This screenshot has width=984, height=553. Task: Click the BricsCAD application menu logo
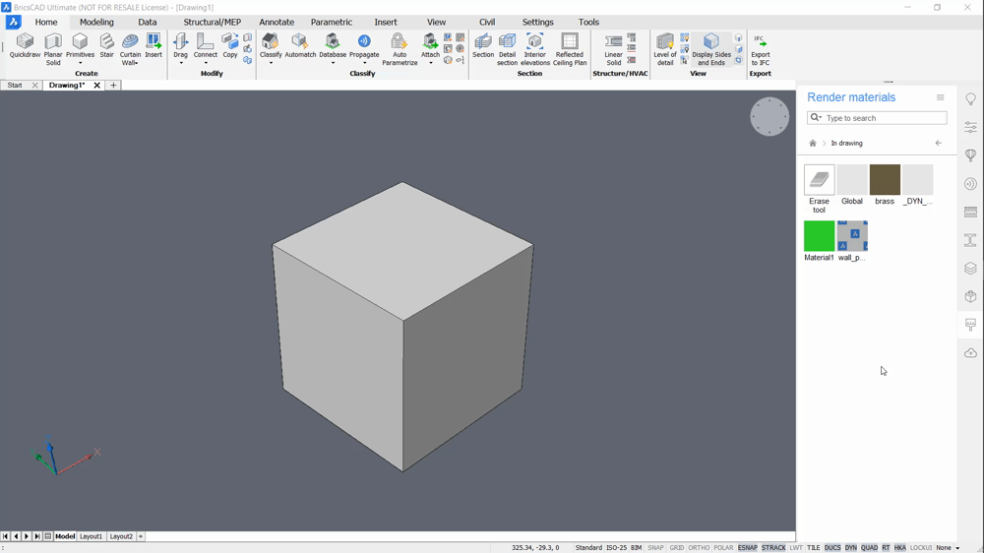point(13,22)
